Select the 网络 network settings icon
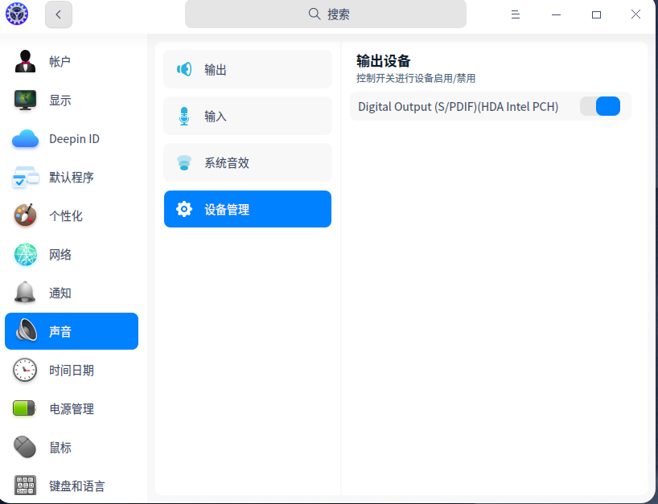658x504 pixels. [25, 254]
